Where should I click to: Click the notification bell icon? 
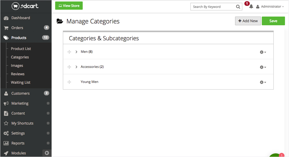[251, 7]
